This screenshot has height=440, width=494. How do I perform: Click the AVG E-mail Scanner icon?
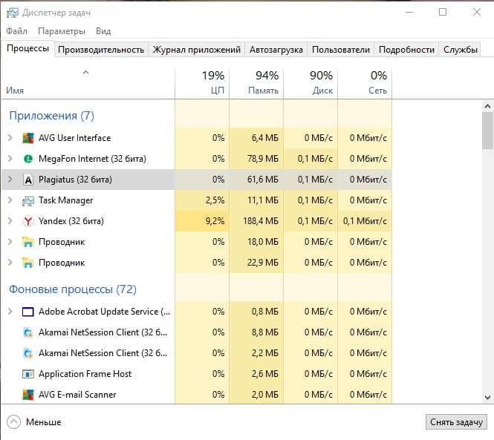pyautogui.click(x=28, y=395)
